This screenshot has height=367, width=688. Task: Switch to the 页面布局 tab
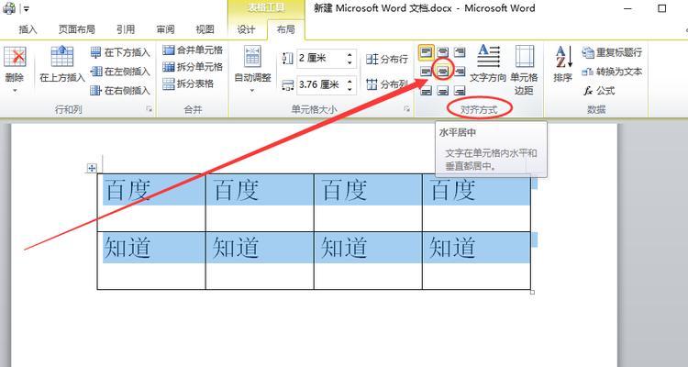(x=77, y=29)
